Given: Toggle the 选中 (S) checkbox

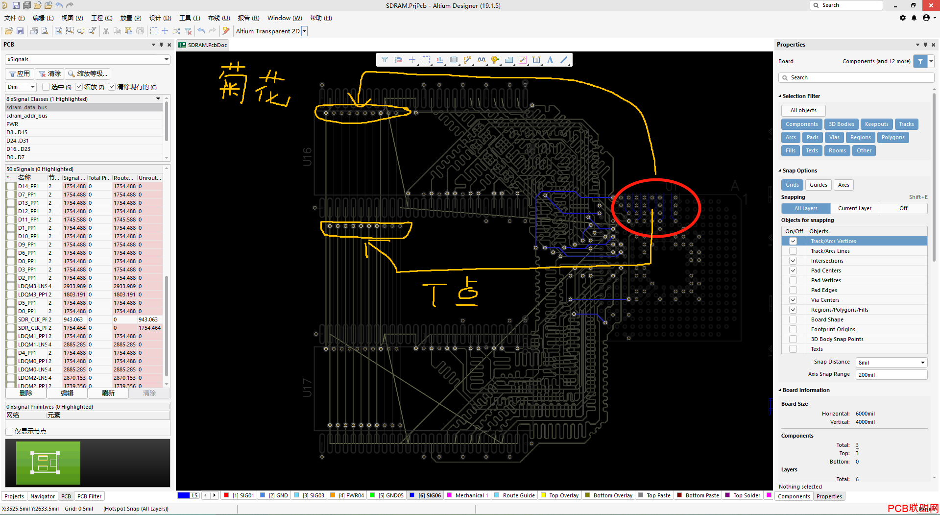Looking at the screenshot, I should click(46, 87).
